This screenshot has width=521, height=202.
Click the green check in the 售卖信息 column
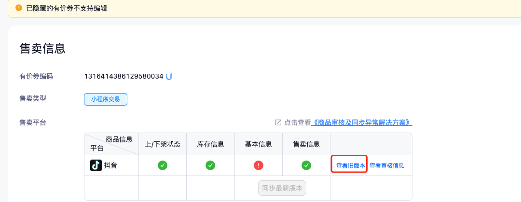point(306,165)
